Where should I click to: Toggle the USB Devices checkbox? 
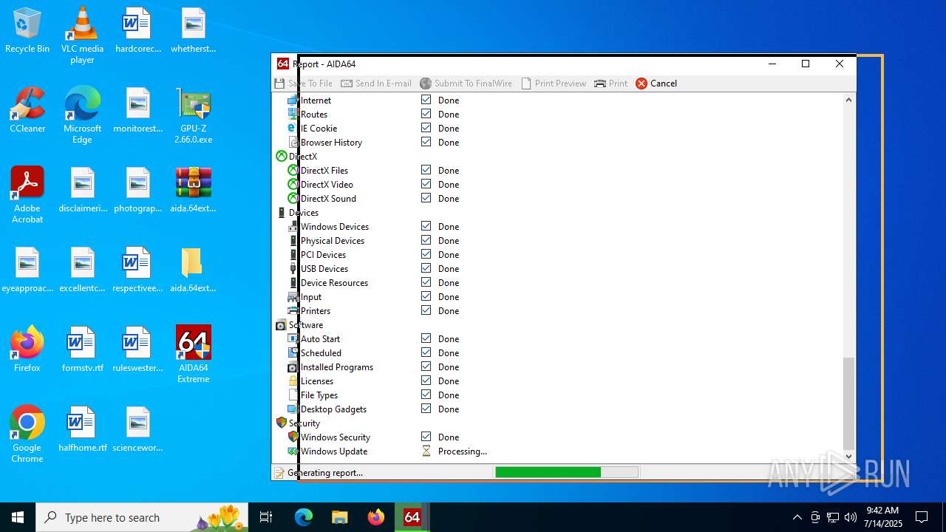[x=426, y=268]
